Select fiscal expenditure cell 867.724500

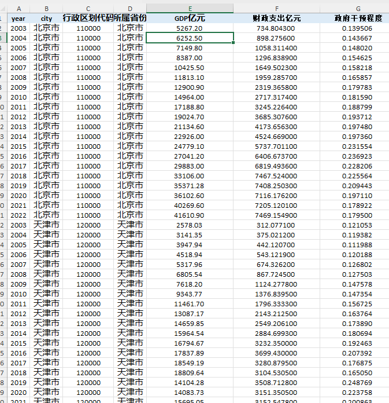277,274
